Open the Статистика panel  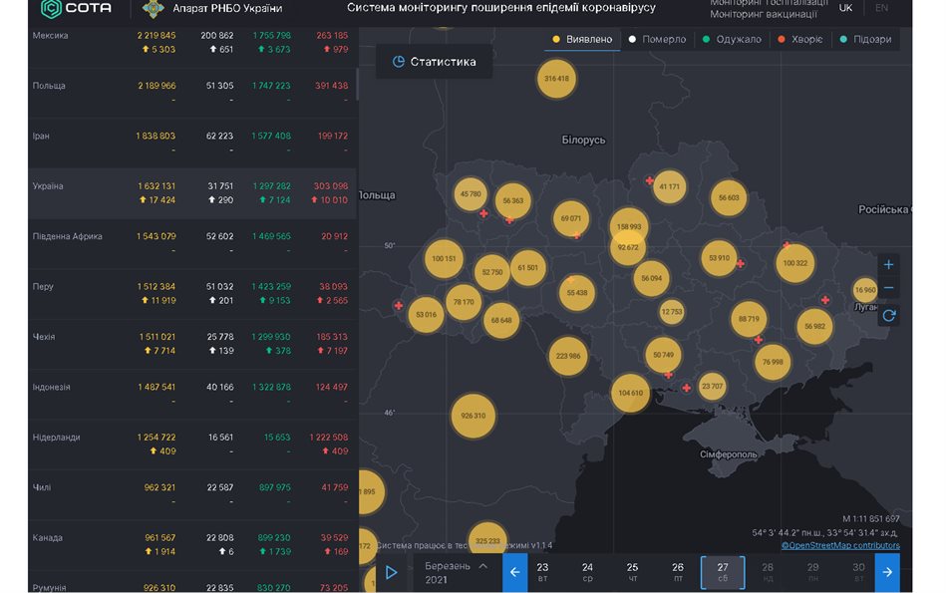pos(435,62)
